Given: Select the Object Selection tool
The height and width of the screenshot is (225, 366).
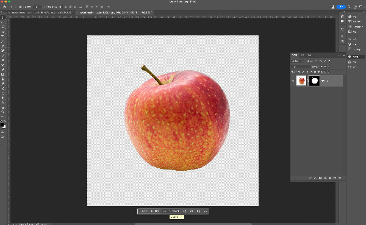Looking at the screenshot, I should (x=3, y=32).
